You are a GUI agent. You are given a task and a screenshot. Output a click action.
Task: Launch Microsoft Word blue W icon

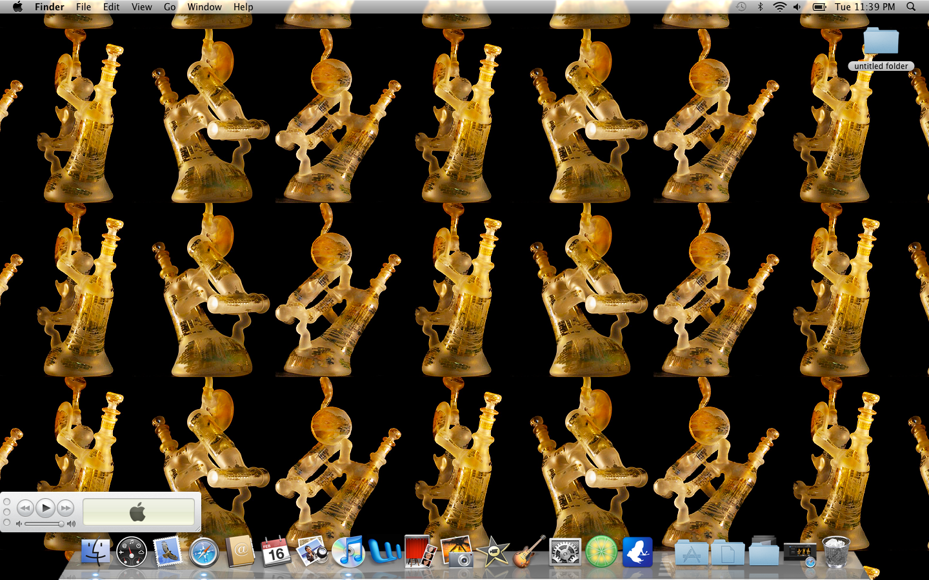(385, 552)
